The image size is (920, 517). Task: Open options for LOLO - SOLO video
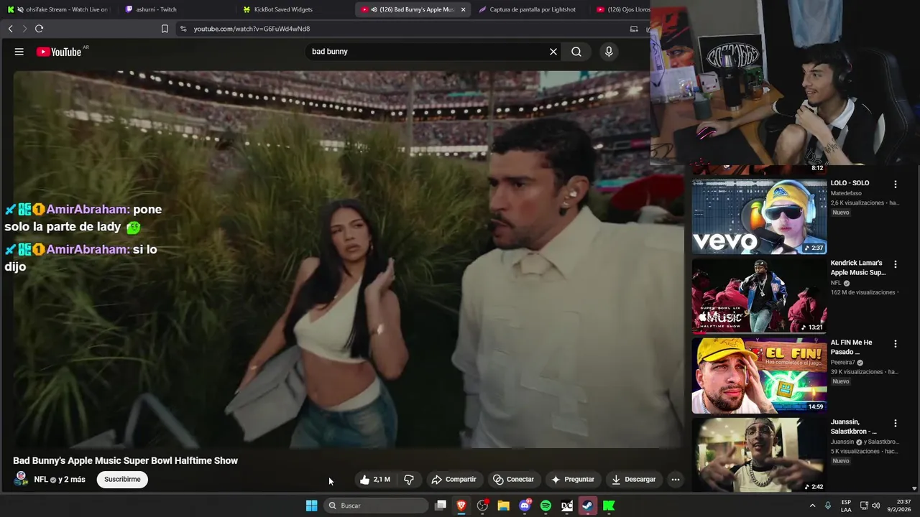[896, 185]
